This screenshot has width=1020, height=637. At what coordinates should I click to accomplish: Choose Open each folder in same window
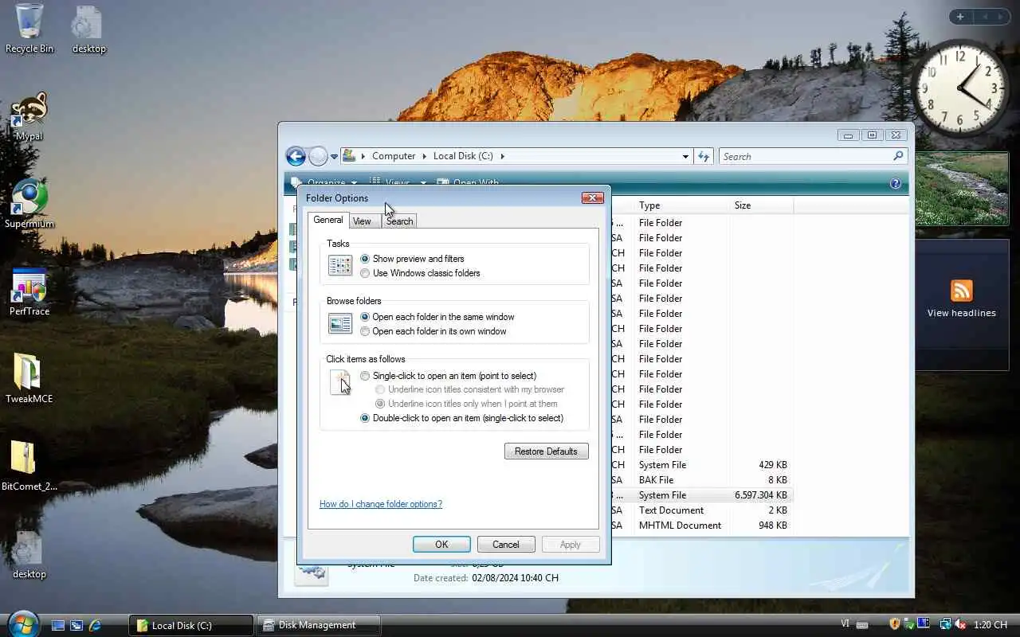point(437,317)
